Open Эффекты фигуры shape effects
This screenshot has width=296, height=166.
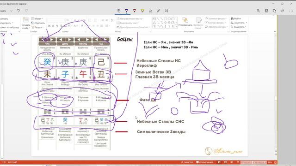[x=216, y=27]
